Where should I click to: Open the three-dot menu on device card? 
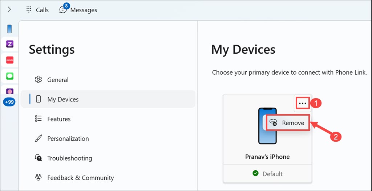point(303,103)
